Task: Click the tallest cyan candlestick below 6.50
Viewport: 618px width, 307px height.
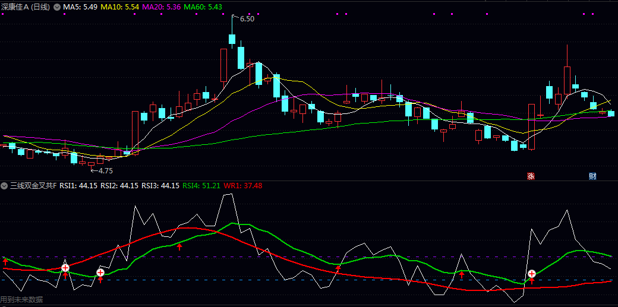Action: click(241, 58)
